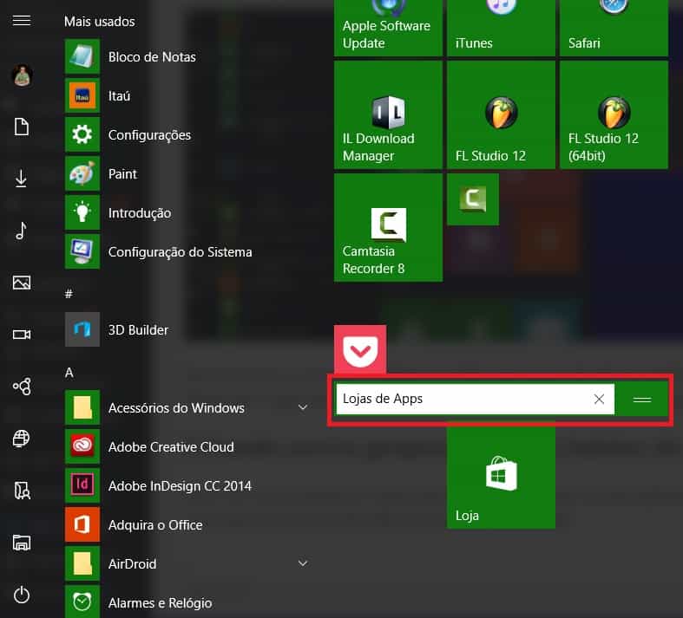This screenshot has width=683, height=618.
Task: Open Configurações gear icon
Action: pyautogui.click(x=82, y=134)
